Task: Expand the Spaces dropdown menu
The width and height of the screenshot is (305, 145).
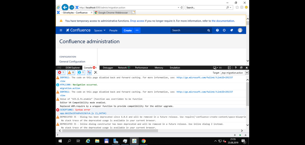Action: point(100,30)
